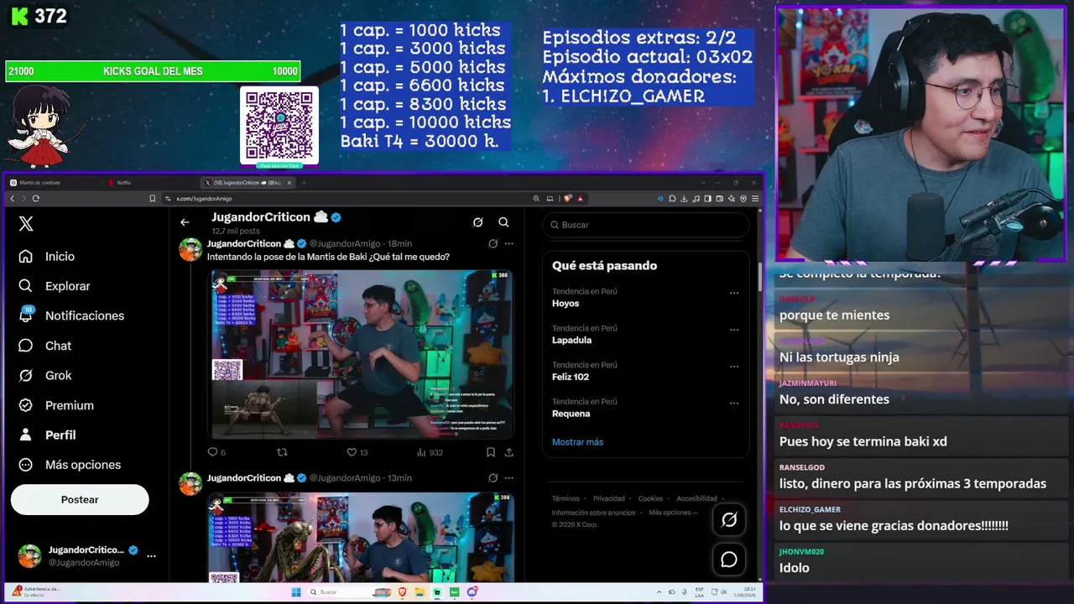Click the X logo in the sidebar
Image resolution: width=1074 pixels, height=604 pixels.
point(26,224)
